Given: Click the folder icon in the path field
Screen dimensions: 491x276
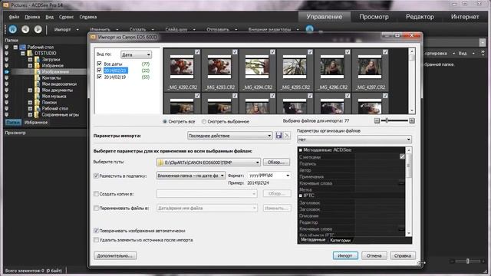Looking at the screenshot, I should pyautogui.click(x=160, y=162).
